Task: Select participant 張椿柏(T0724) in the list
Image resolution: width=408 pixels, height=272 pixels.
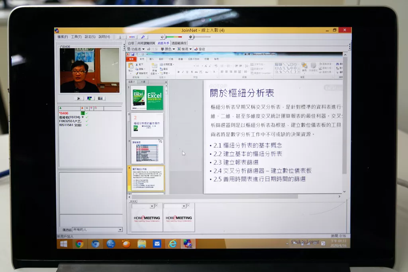Action: coord(69,117)
